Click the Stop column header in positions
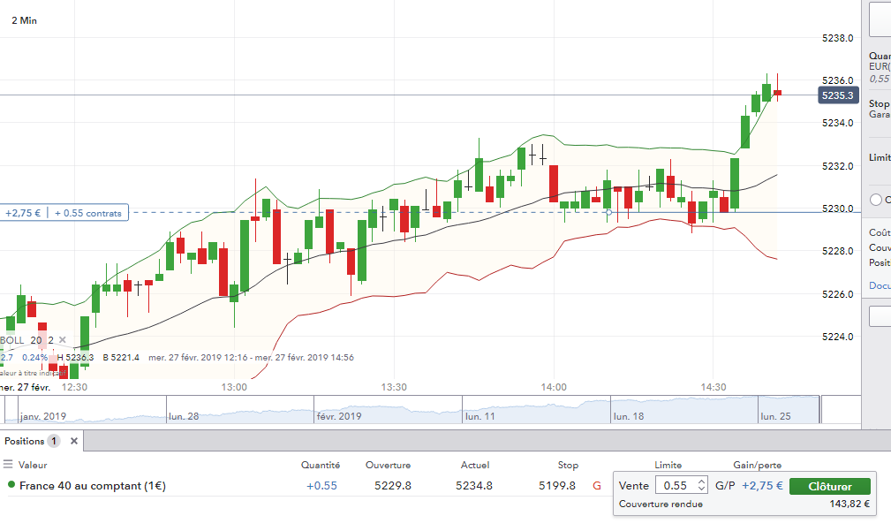 coord(568,465)
